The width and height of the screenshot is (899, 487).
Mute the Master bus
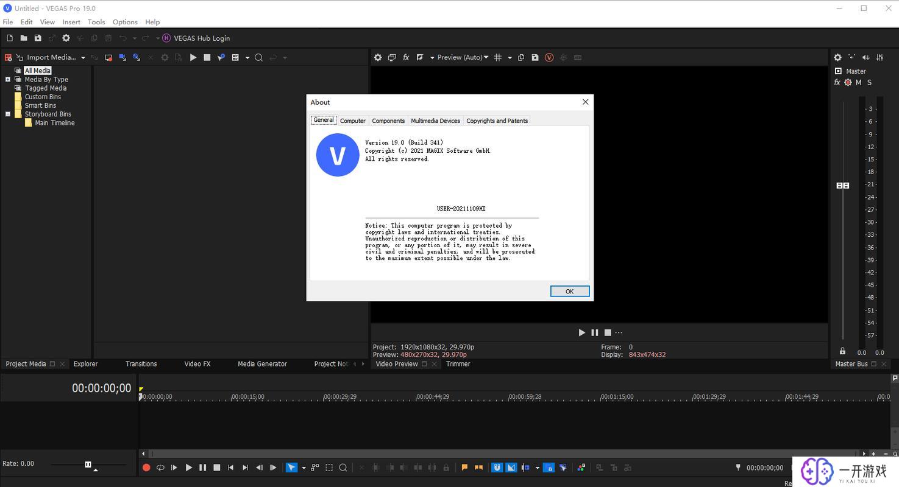pos(859,82)
